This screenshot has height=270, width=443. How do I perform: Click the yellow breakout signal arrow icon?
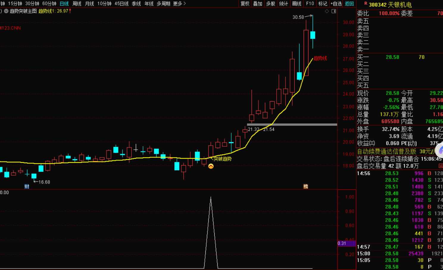tap(211, 166)
